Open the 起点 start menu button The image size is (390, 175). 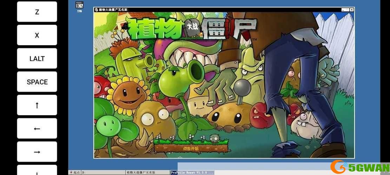coord(75,173)
